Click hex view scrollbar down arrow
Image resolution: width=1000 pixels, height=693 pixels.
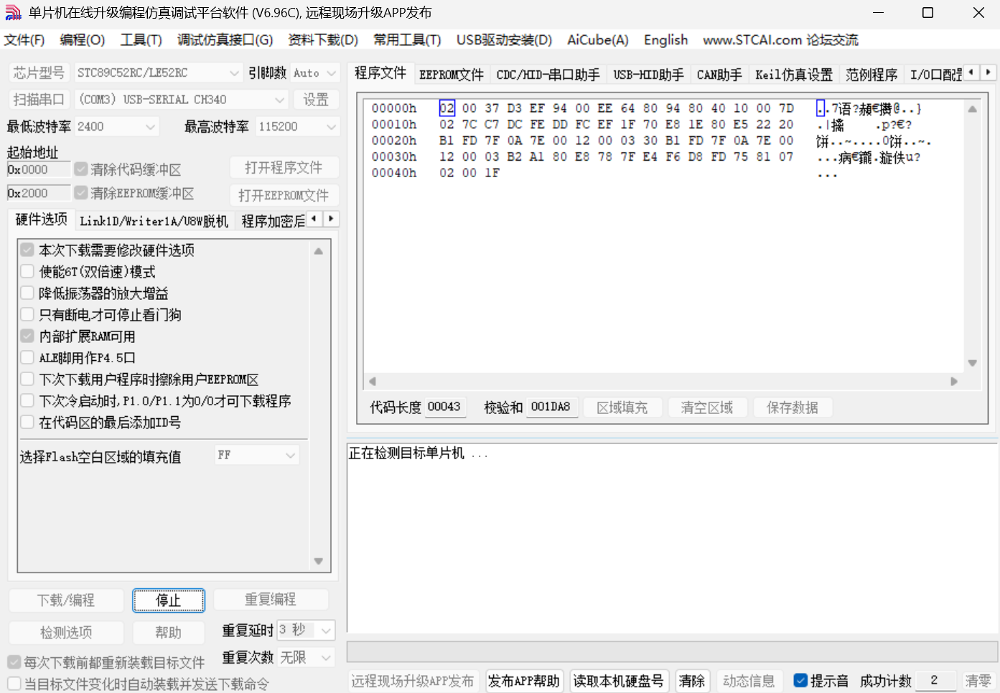point(972,363)
